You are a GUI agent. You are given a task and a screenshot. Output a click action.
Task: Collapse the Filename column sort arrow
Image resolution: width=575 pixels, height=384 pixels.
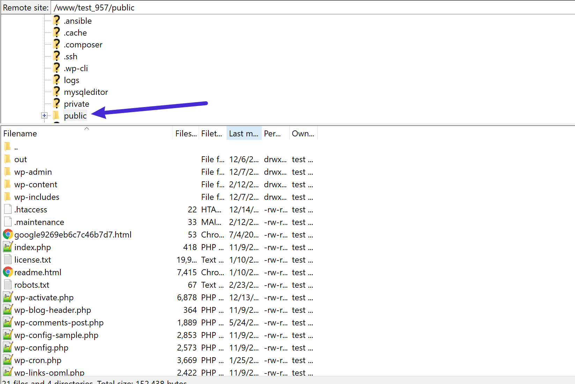(87, 128)
